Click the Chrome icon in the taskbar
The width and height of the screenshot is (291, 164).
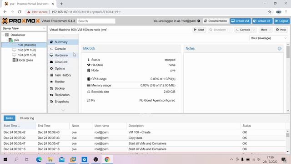pyautogui.click(x=107, y=159)
